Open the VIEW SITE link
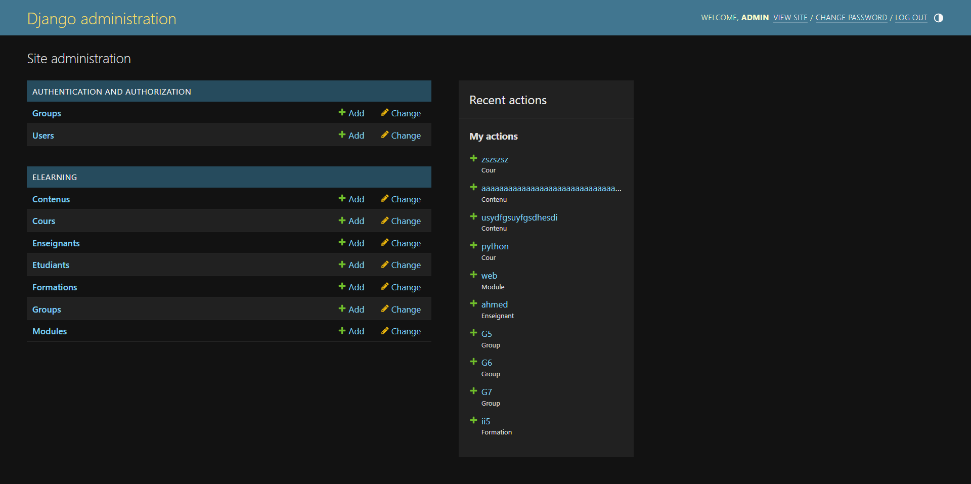This screenshot has width=971, height=484. pyautogui.click(x=790, y=18)
